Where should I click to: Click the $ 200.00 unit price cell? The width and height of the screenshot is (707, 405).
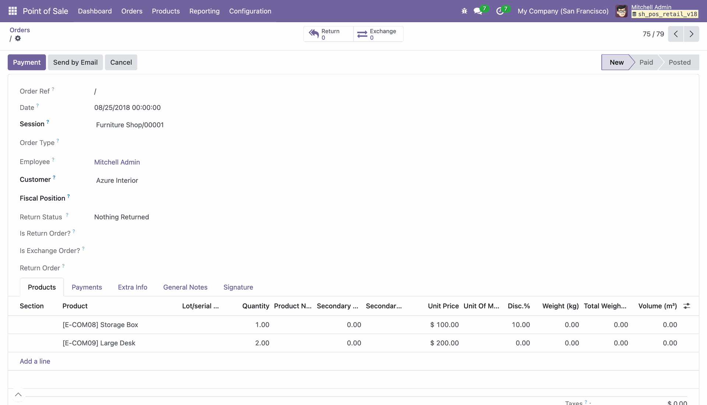[x=444, y=343]
